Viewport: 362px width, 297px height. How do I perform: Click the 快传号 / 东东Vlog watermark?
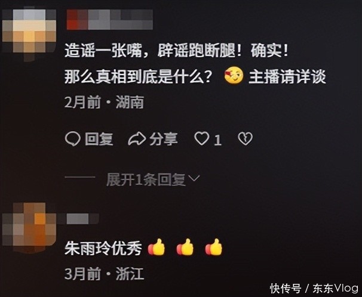314,288
